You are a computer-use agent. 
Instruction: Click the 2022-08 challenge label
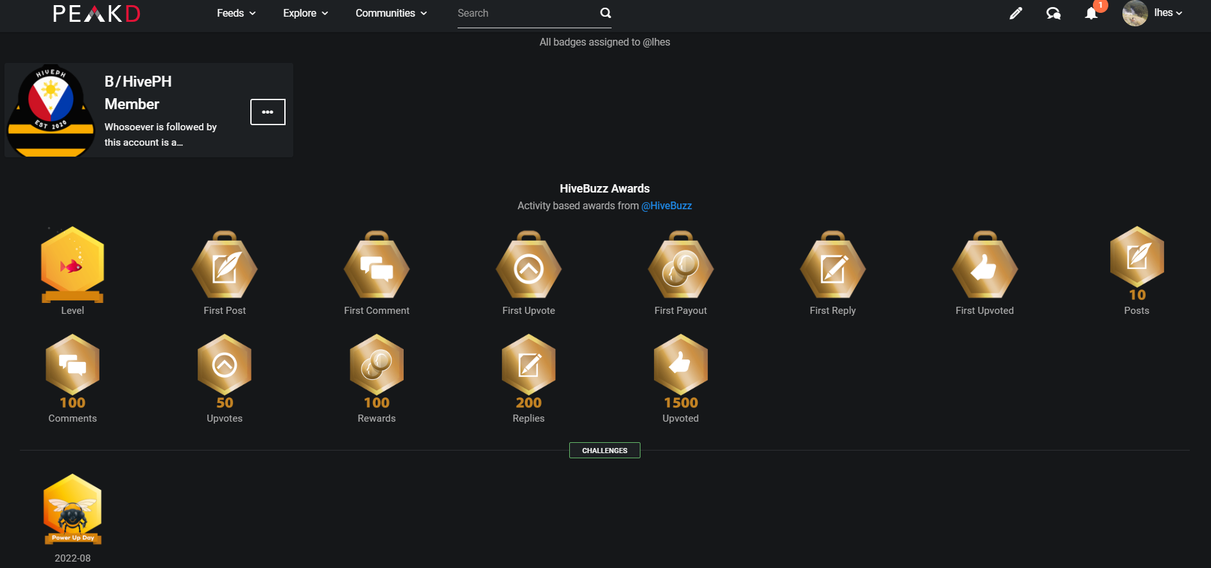tap(73, 558)
